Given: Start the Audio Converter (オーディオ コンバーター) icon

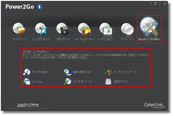Looking at the screenshot, I should click(x=108, y=72).
